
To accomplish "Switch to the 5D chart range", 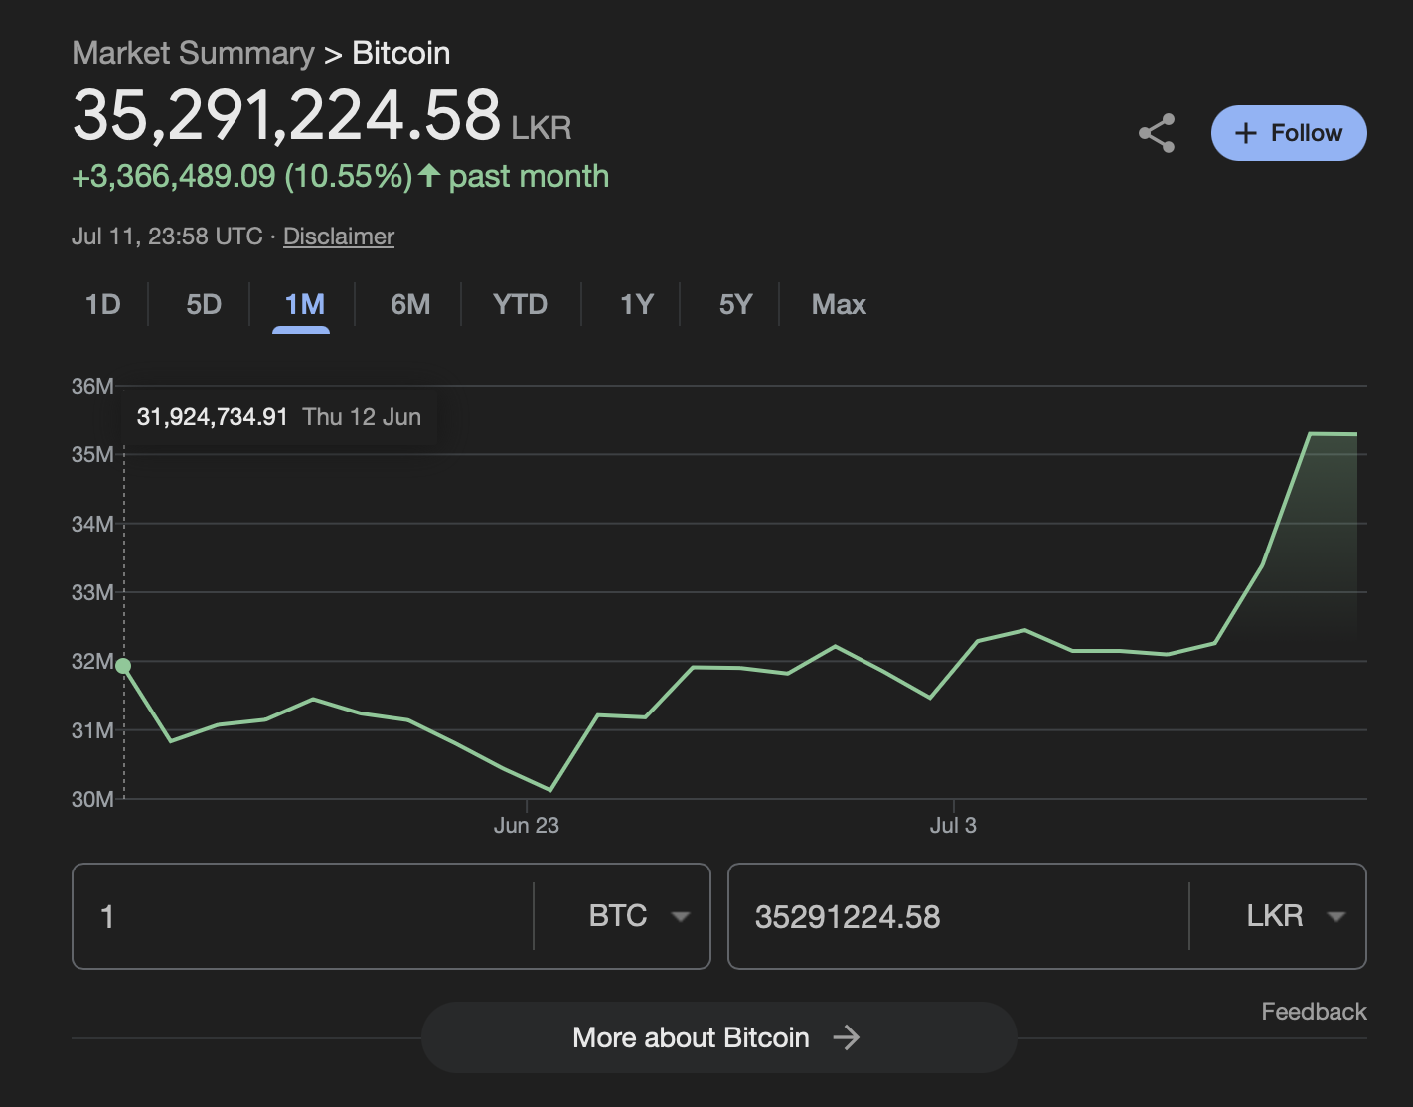I will coord(204,304).
